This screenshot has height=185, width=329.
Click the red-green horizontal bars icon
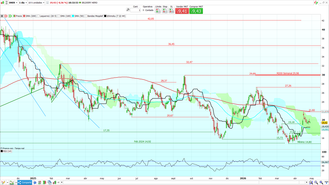(x=44, y=183)
